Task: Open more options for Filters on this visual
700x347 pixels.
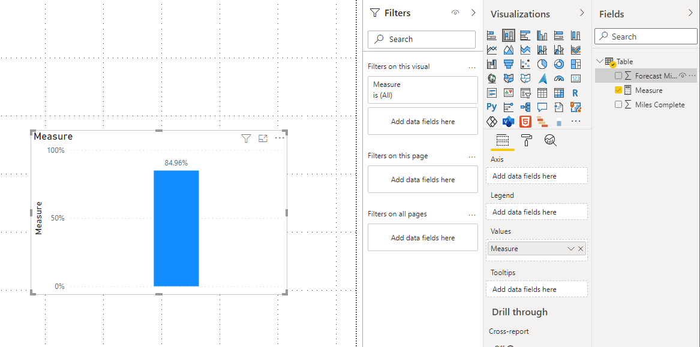Action: 472,67
